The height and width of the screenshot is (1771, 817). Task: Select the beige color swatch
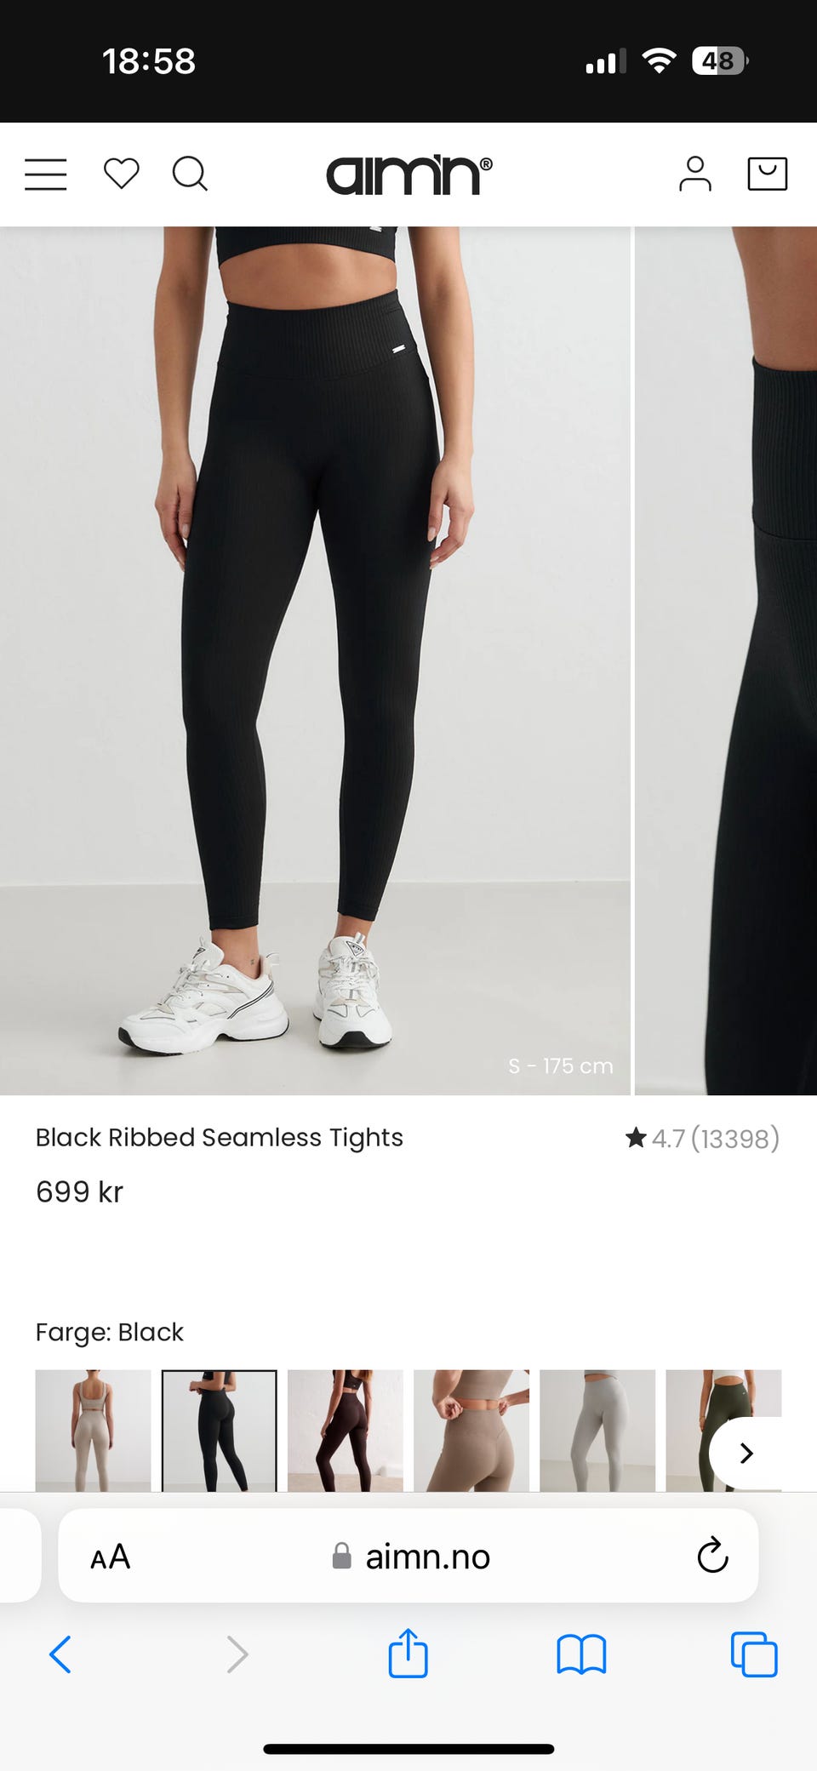click(93, 1430)
